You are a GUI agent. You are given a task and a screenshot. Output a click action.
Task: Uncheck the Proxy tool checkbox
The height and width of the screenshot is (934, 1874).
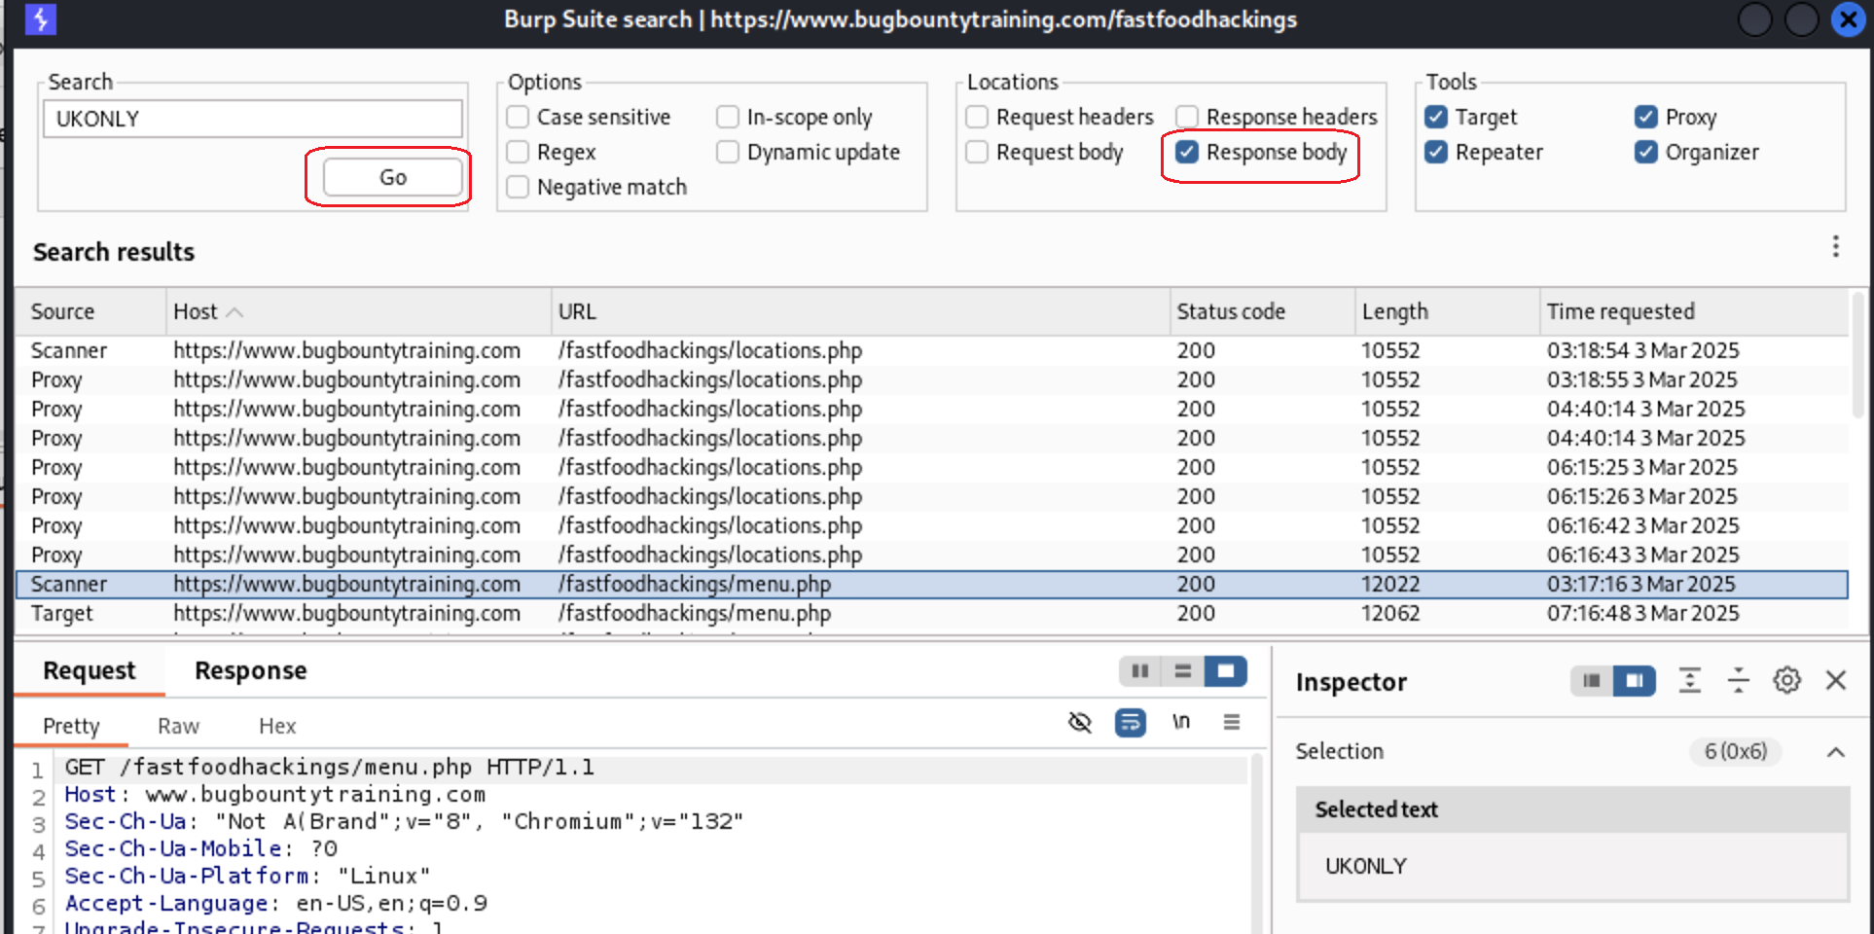click(1646, 117)
